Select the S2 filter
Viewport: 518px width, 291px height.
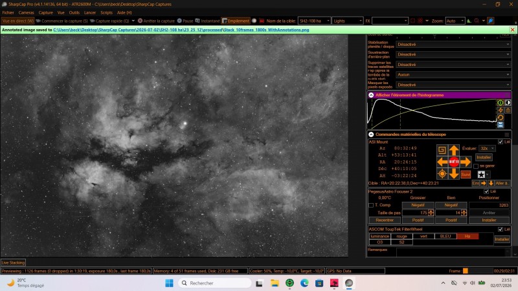coord(401,242)
